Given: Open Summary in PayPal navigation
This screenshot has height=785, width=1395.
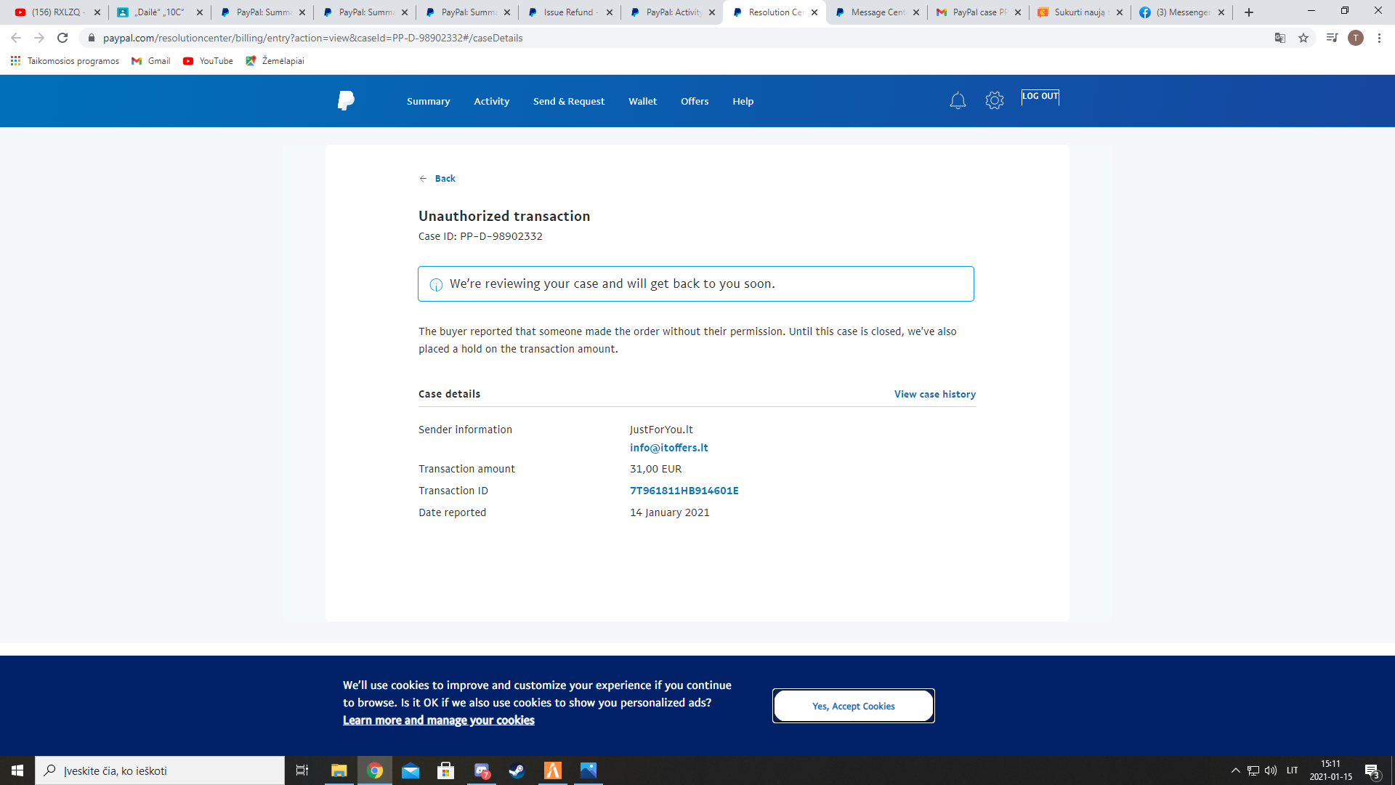Looking at the screenshot, I should coord(428,101).
